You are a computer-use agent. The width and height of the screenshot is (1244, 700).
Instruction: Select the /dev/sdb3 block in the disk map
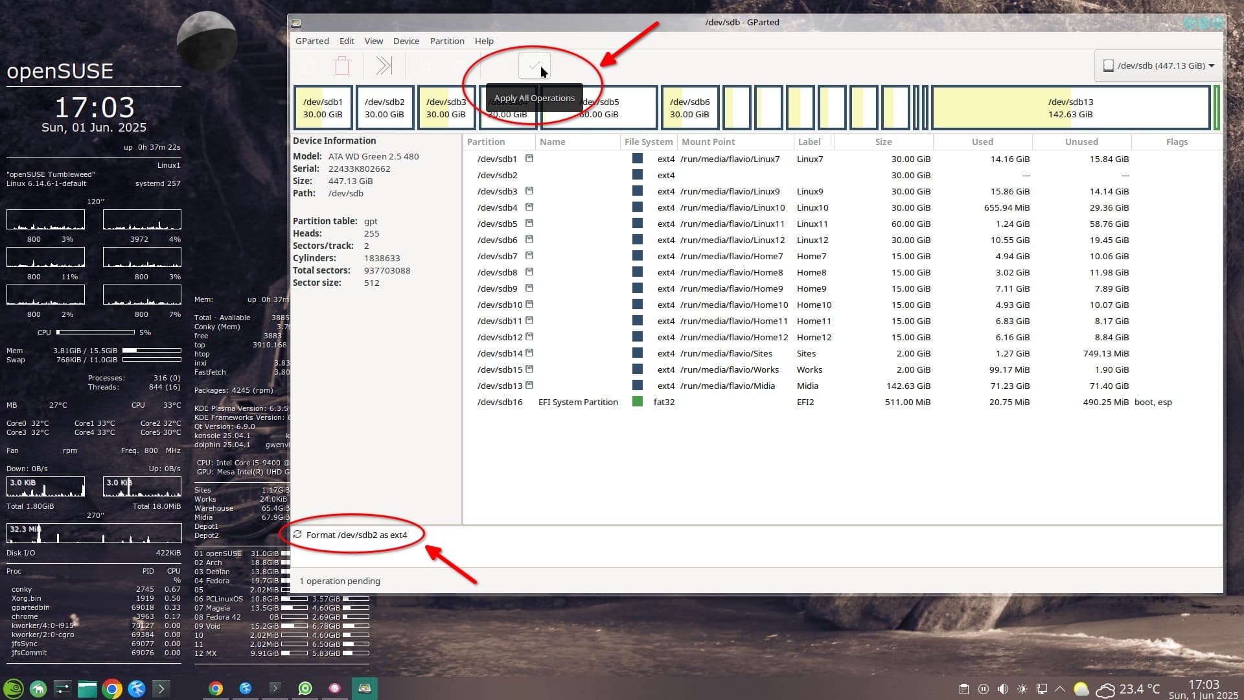point(446,108)
